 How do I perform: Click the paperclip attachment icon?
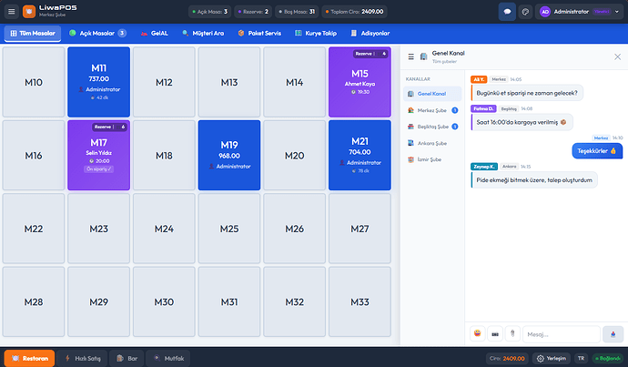coord(513,333)
